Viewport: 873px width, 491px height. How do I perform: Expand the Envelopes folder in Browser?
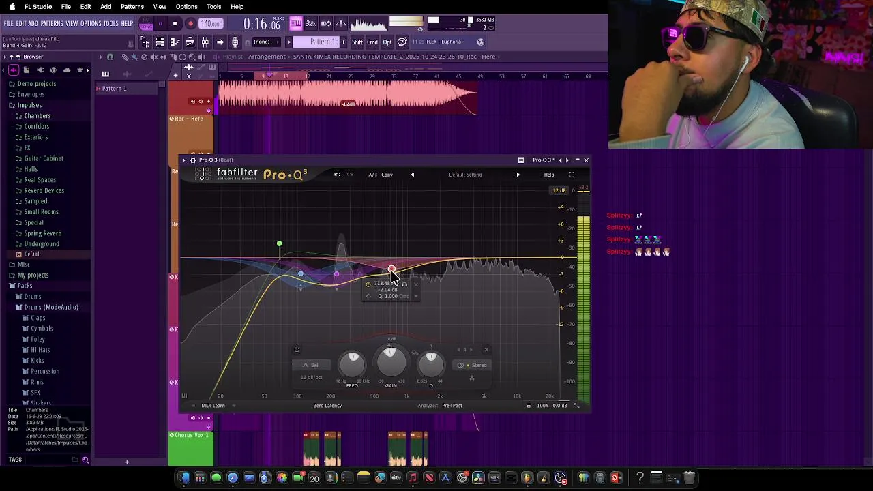pos(31,94)
